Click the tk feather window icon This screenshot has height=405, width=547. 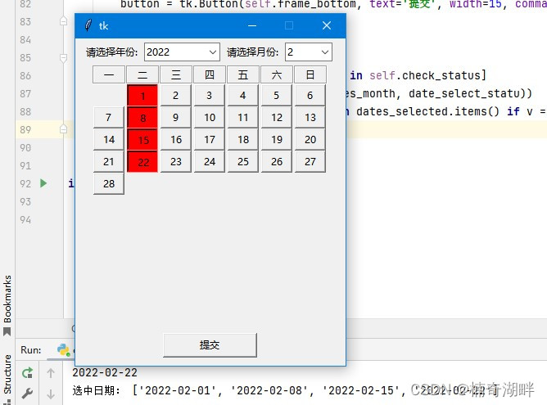(x=88, y=26)
